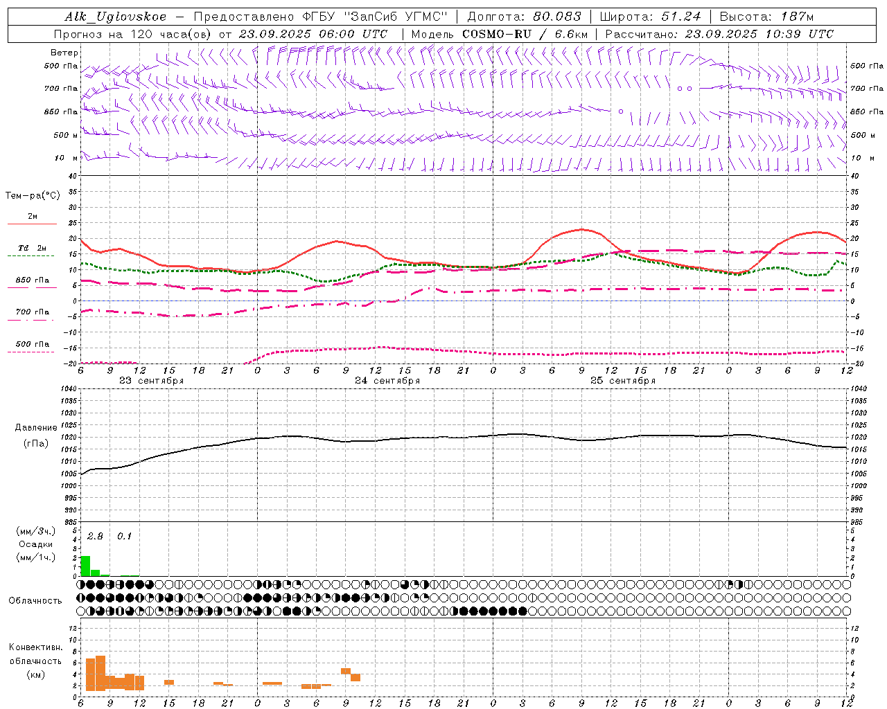This screenshot has width=887, height=709.
Task: Click the dashed line sample under 'Td 2м'
Action: click(x=30, y=256)
